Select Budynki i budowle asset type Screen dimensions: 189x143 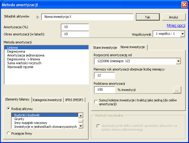(x=45, y=115)
